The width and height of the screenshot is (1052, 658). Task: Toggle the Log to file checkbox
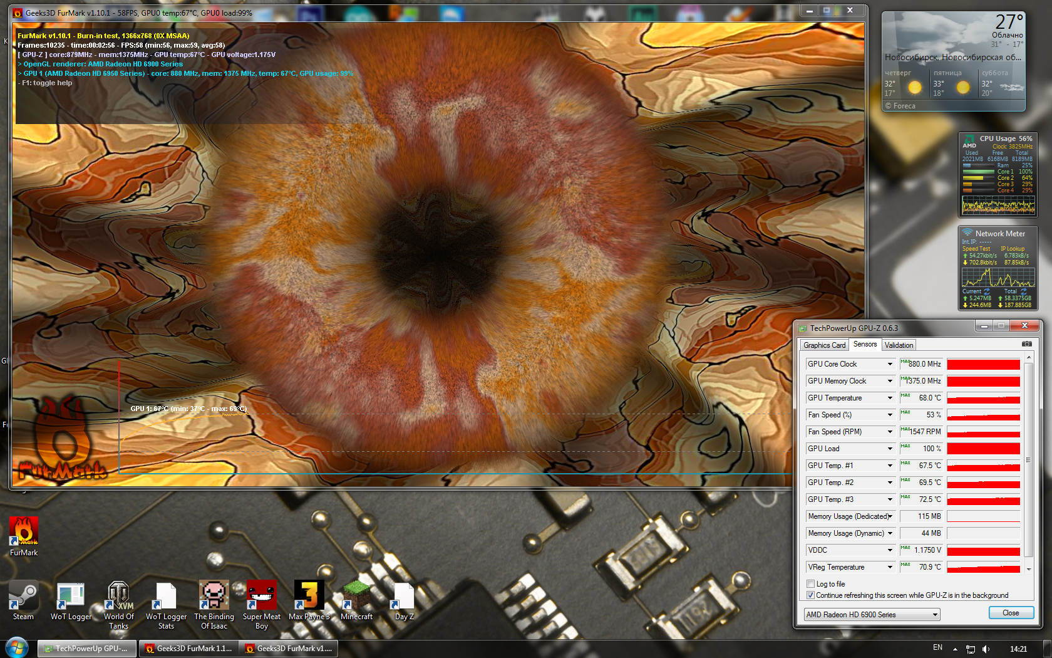[x=811, y=584]
